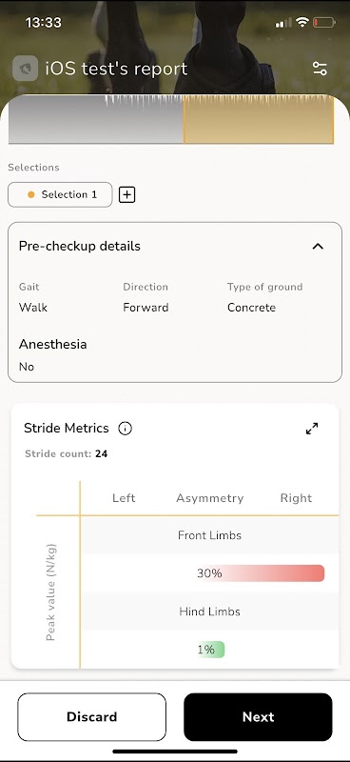Collapse the Pre-checkup details panel
Viewport: 350px width, 762px height.
point(318,247)
